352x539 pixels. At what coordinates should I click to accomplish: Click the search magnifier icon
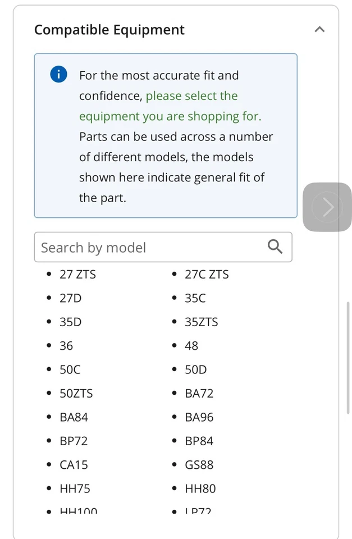pos(275,246)
